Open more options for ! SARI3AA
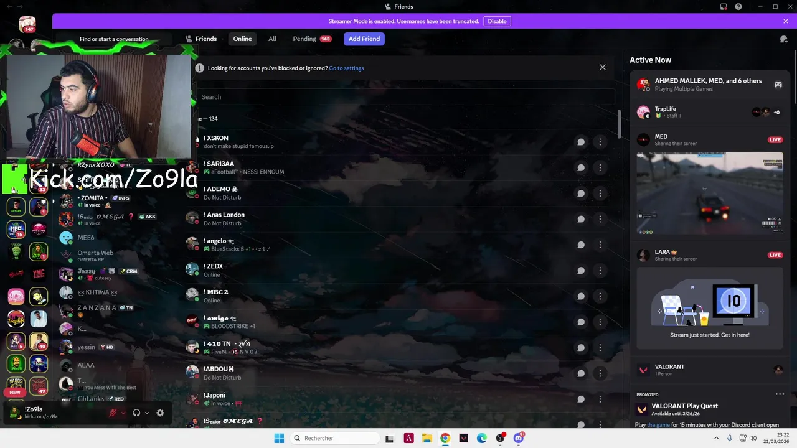Viewport: 797px width, 448px height. 600,167
